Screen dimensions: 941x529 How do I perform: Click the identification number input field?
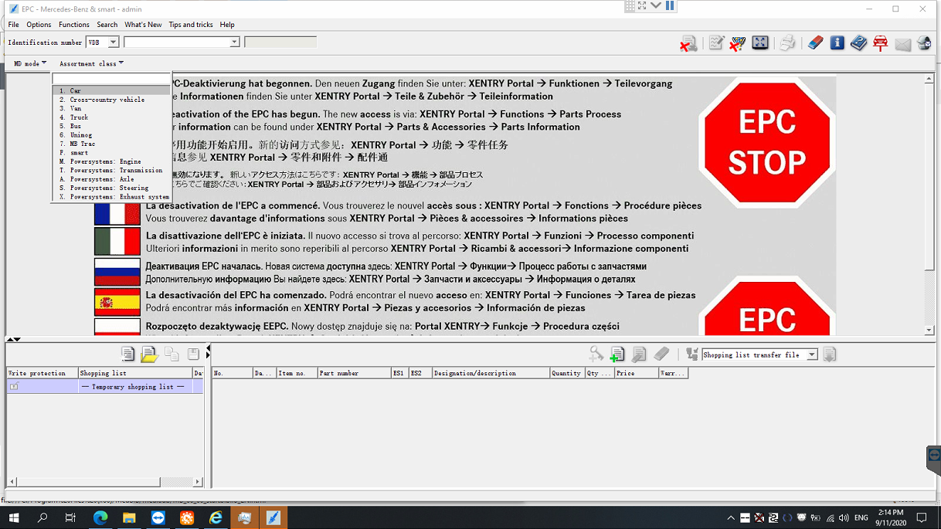pyautogui.click(x=177, y=42)
